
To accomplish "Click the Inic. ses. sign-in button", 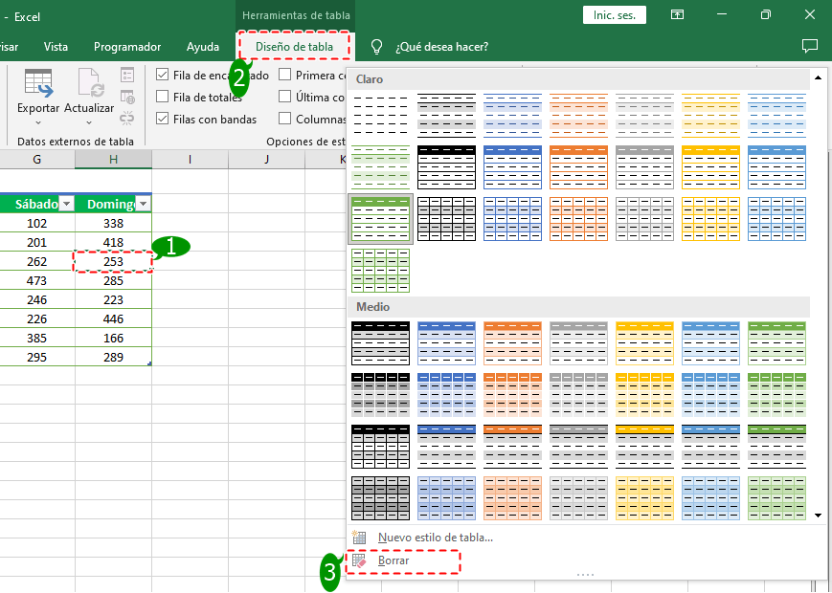I will [615, 15].
